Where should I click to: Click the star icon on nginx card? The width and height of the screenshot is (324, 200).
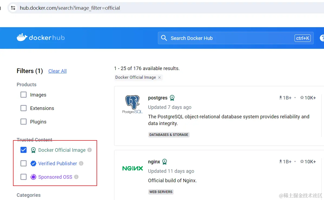(x=302, y=161)
